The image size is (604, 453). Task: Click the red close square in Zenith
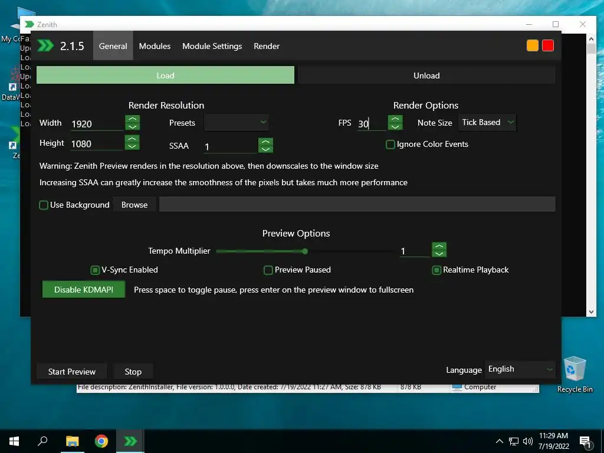(548, 45)
